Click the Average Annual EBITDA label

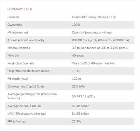tap(24, 106)
